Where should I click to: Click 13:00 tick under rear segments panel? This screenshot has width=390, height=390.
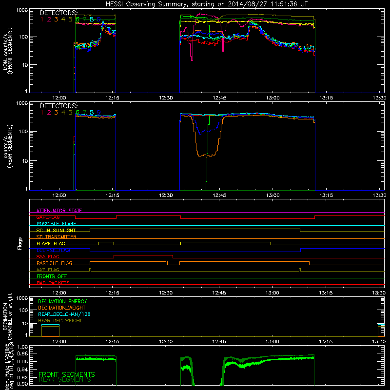click(x=273, y=195)
